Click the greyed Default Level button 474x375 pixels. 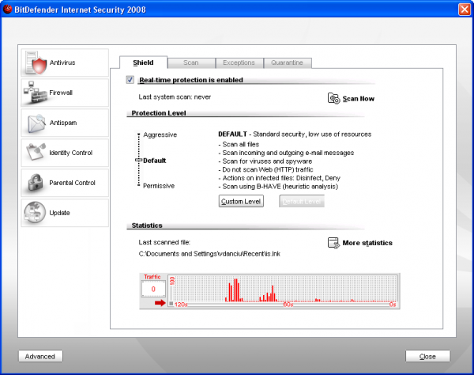[302, 201]
